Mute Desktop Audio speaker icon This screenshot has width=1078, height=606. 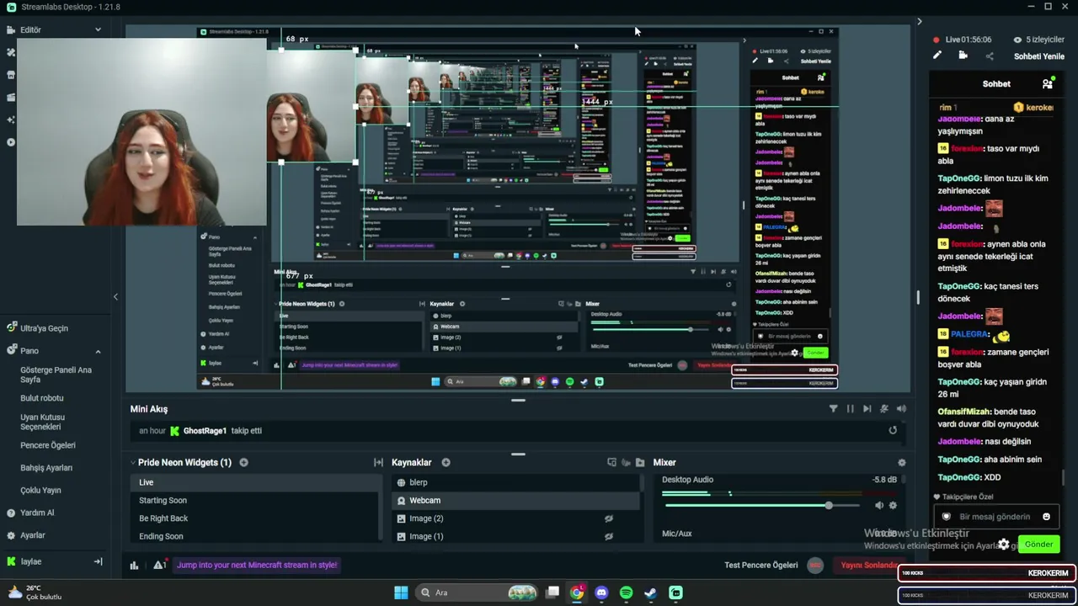pyautogui.click(x=879, y=505)
